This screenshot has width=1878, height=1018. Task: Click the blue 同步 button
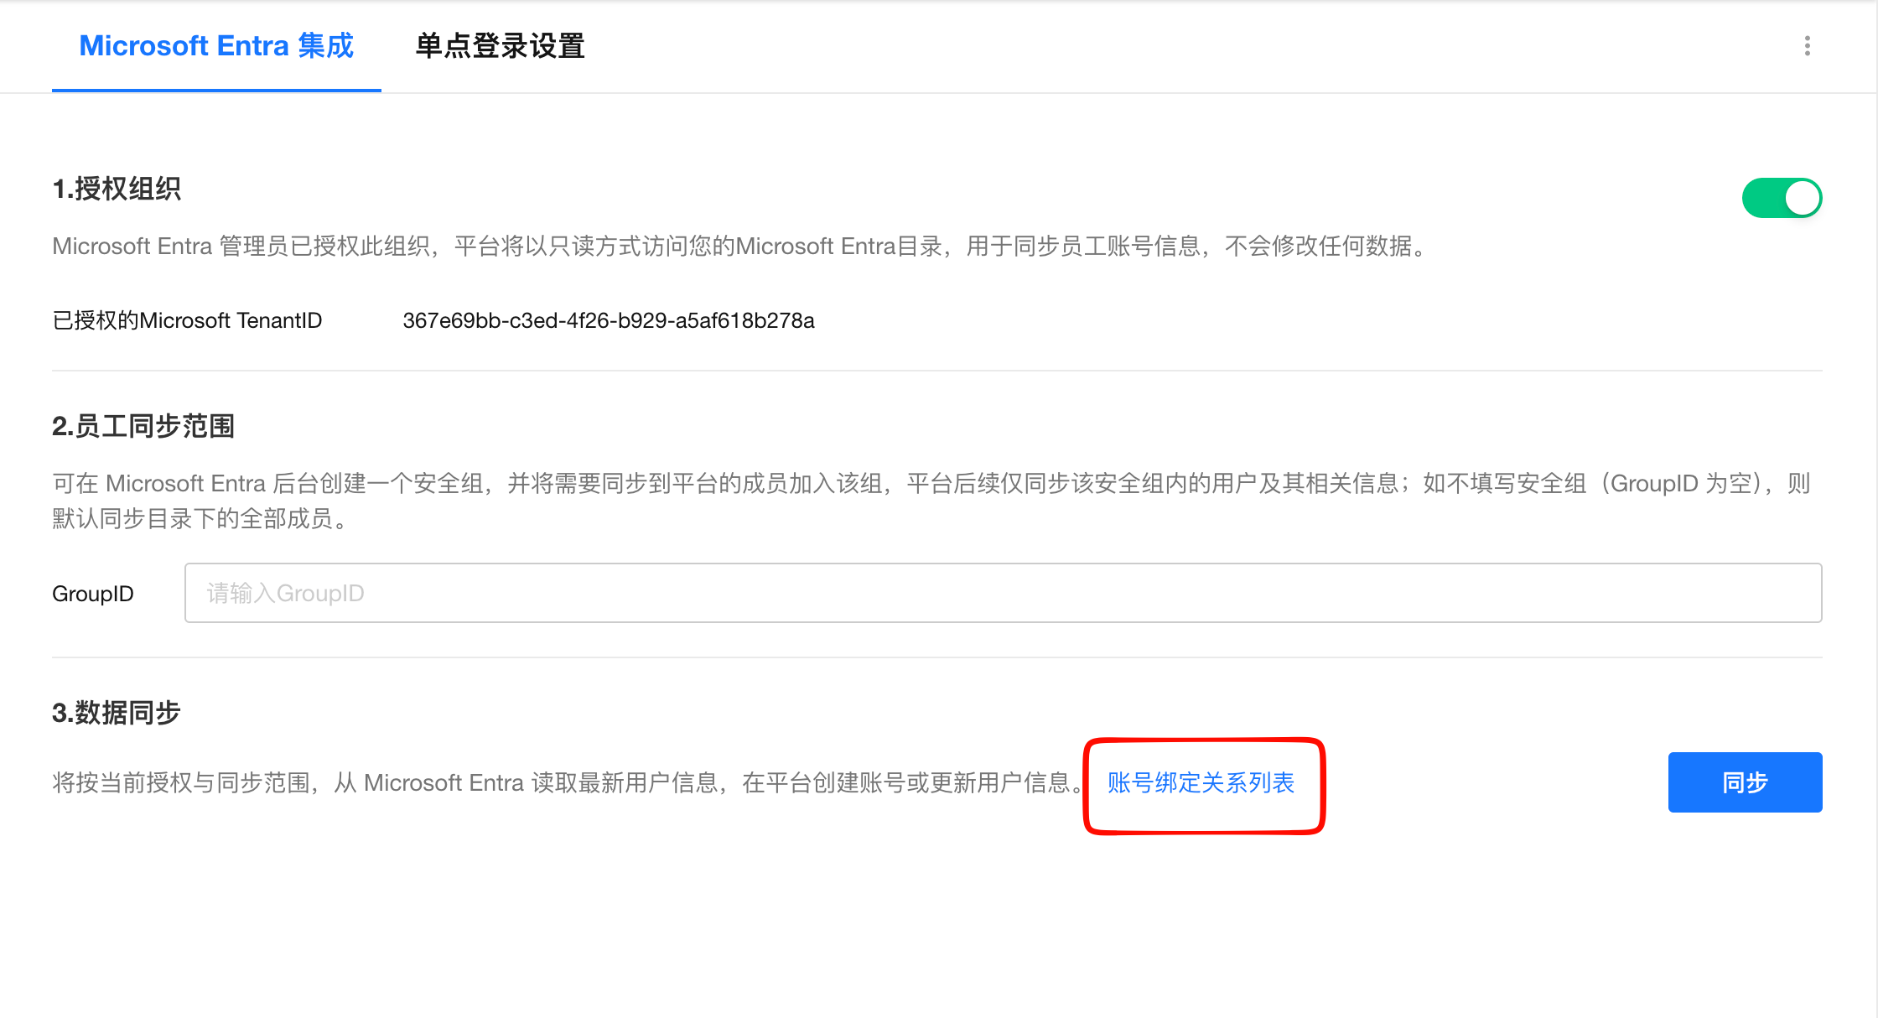(x=1745, y=782)
